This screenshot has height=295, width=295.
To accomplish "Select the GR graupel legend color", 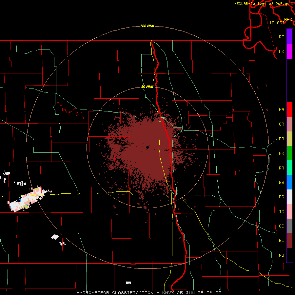I will (x=289, y=124).
